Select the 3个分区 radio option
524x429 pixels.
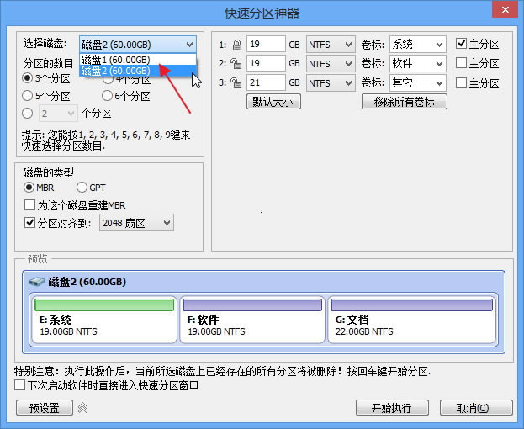29,78
